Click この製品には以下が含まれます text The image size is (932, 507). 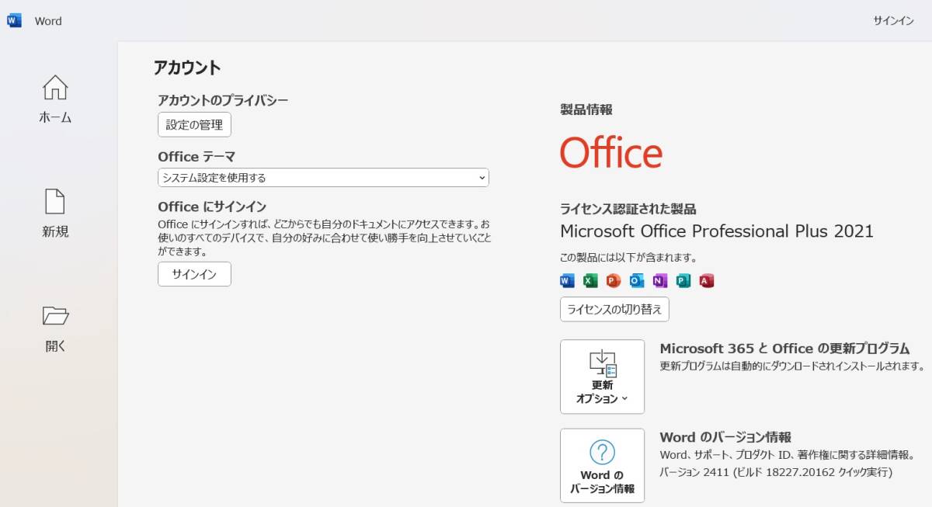tap(628, 257)
